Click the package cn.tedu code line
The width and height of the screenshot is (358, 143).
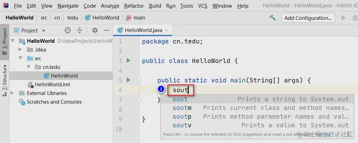click(x=172, y=42)
